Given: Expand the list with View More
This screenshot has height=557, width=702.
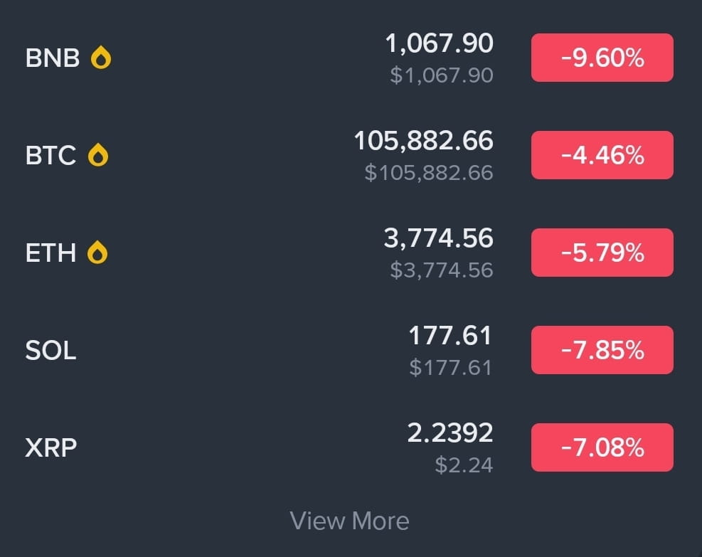Looking at the screenshot, I should tap(350, 521).
